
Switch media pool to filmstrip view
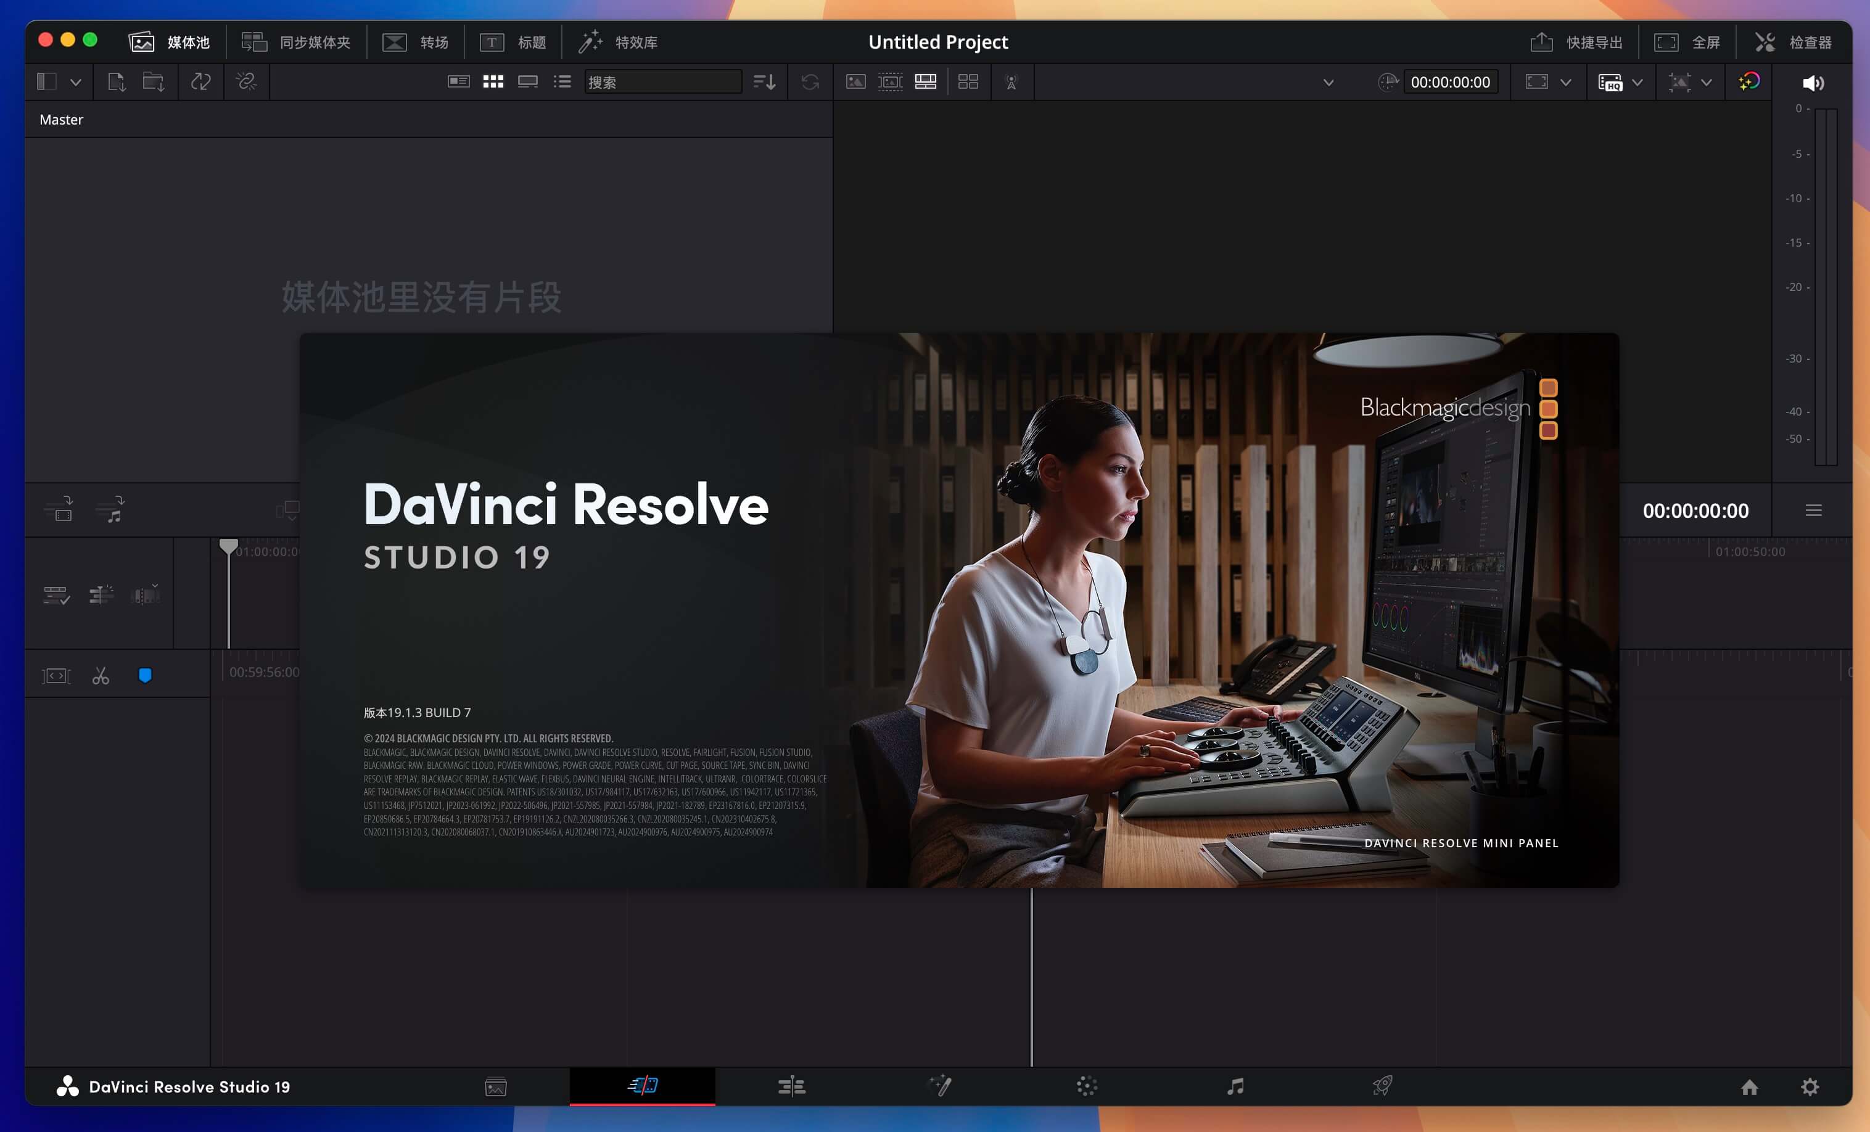pyautogui.click(x=528, y=81)
